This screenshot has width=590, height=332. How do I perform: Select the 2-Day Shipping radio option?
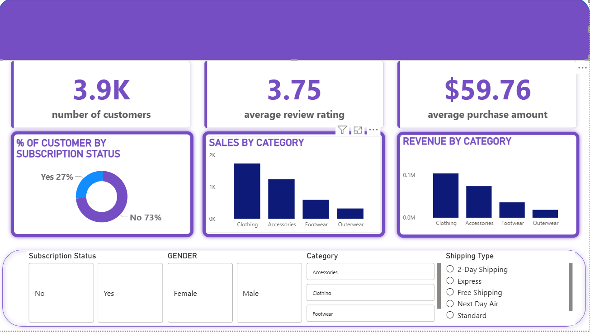pyautogui.click(x=450, y=269)
